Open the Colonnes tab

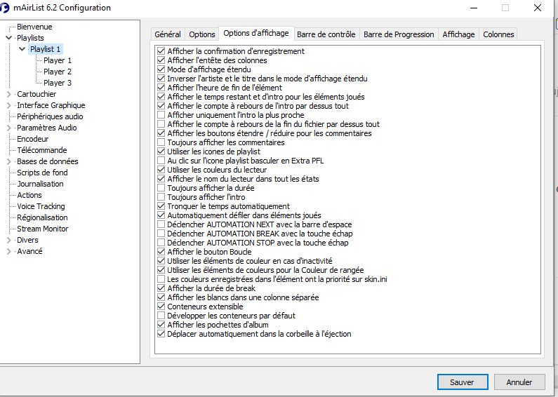498,34
